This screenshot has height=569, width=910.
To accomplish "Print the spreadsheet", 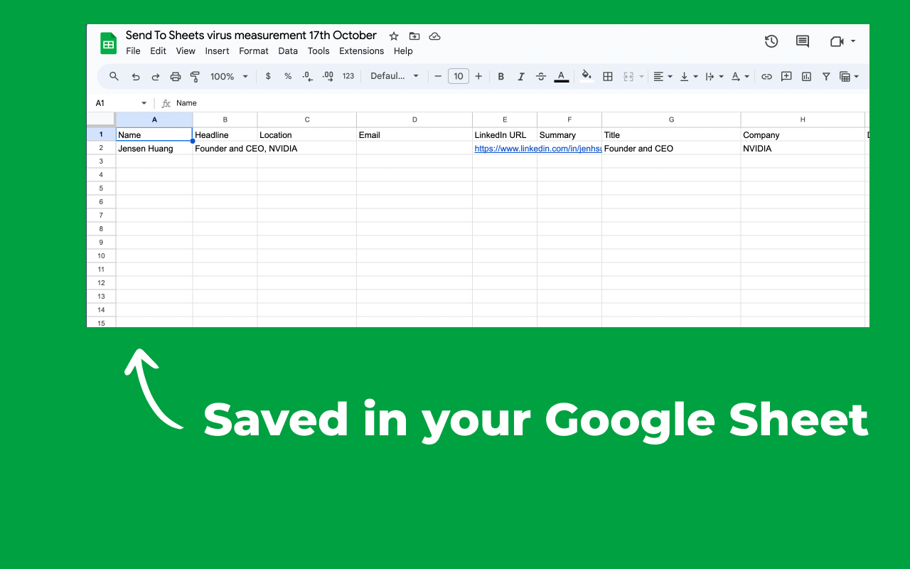I will [176, 76].
